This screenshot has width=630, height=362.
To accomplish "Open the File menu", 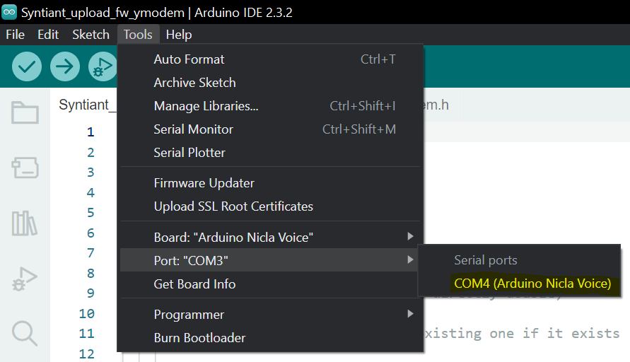I will pyautogui.click(x=15, y=35).
